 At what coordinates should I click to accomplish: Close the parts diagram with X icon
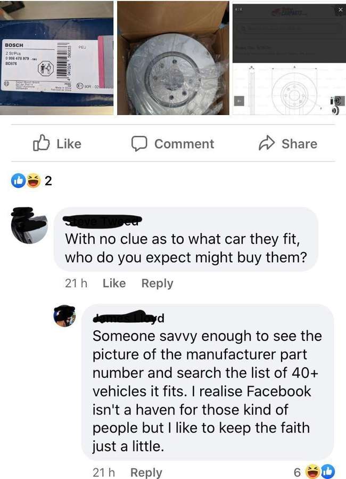point(341,10)
